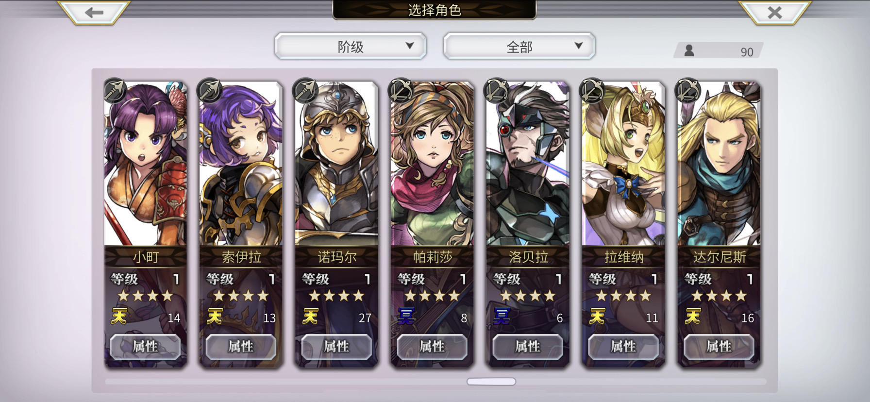Open the 全部 filter dropdown
870x402 pixels.
coord(519,47)
